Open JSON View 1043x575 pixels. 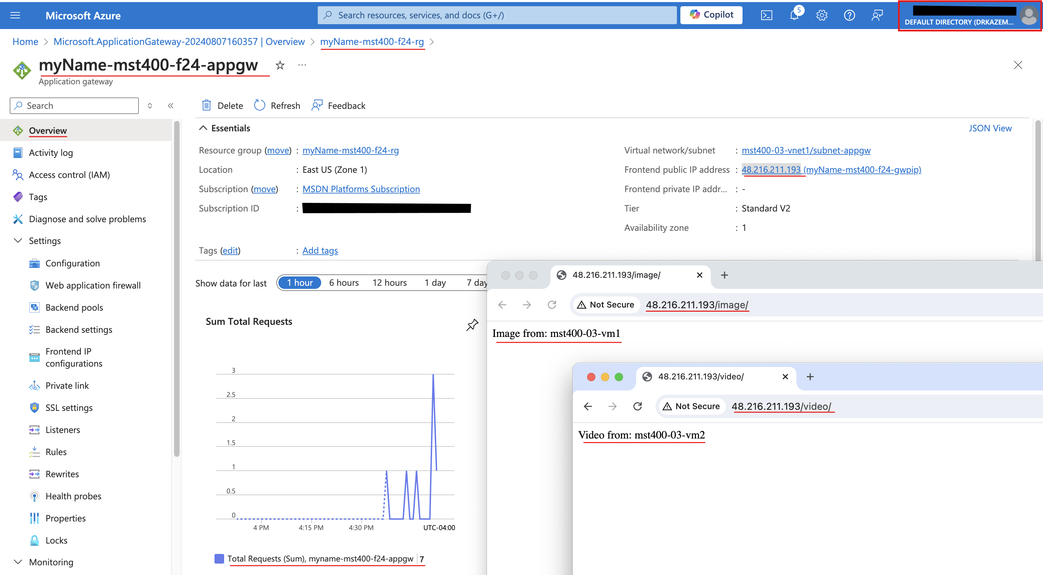coord(990,128)
